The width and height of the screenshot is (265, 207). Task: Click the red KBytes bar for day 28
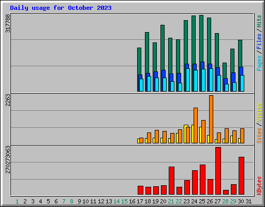(x=226, y=192)
